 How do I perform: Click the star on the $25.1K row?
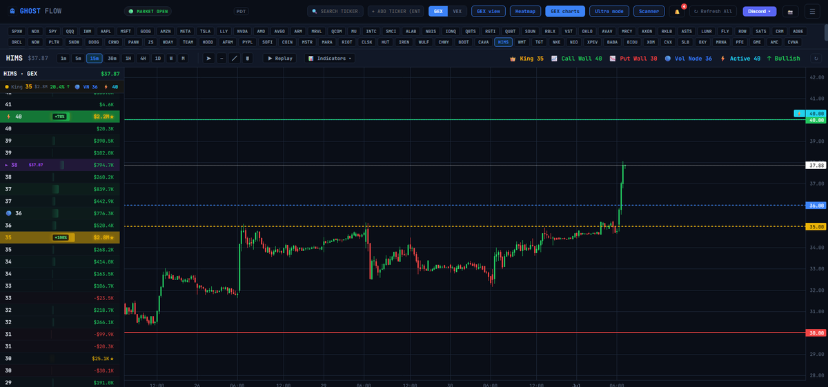(x=112, y=358)
